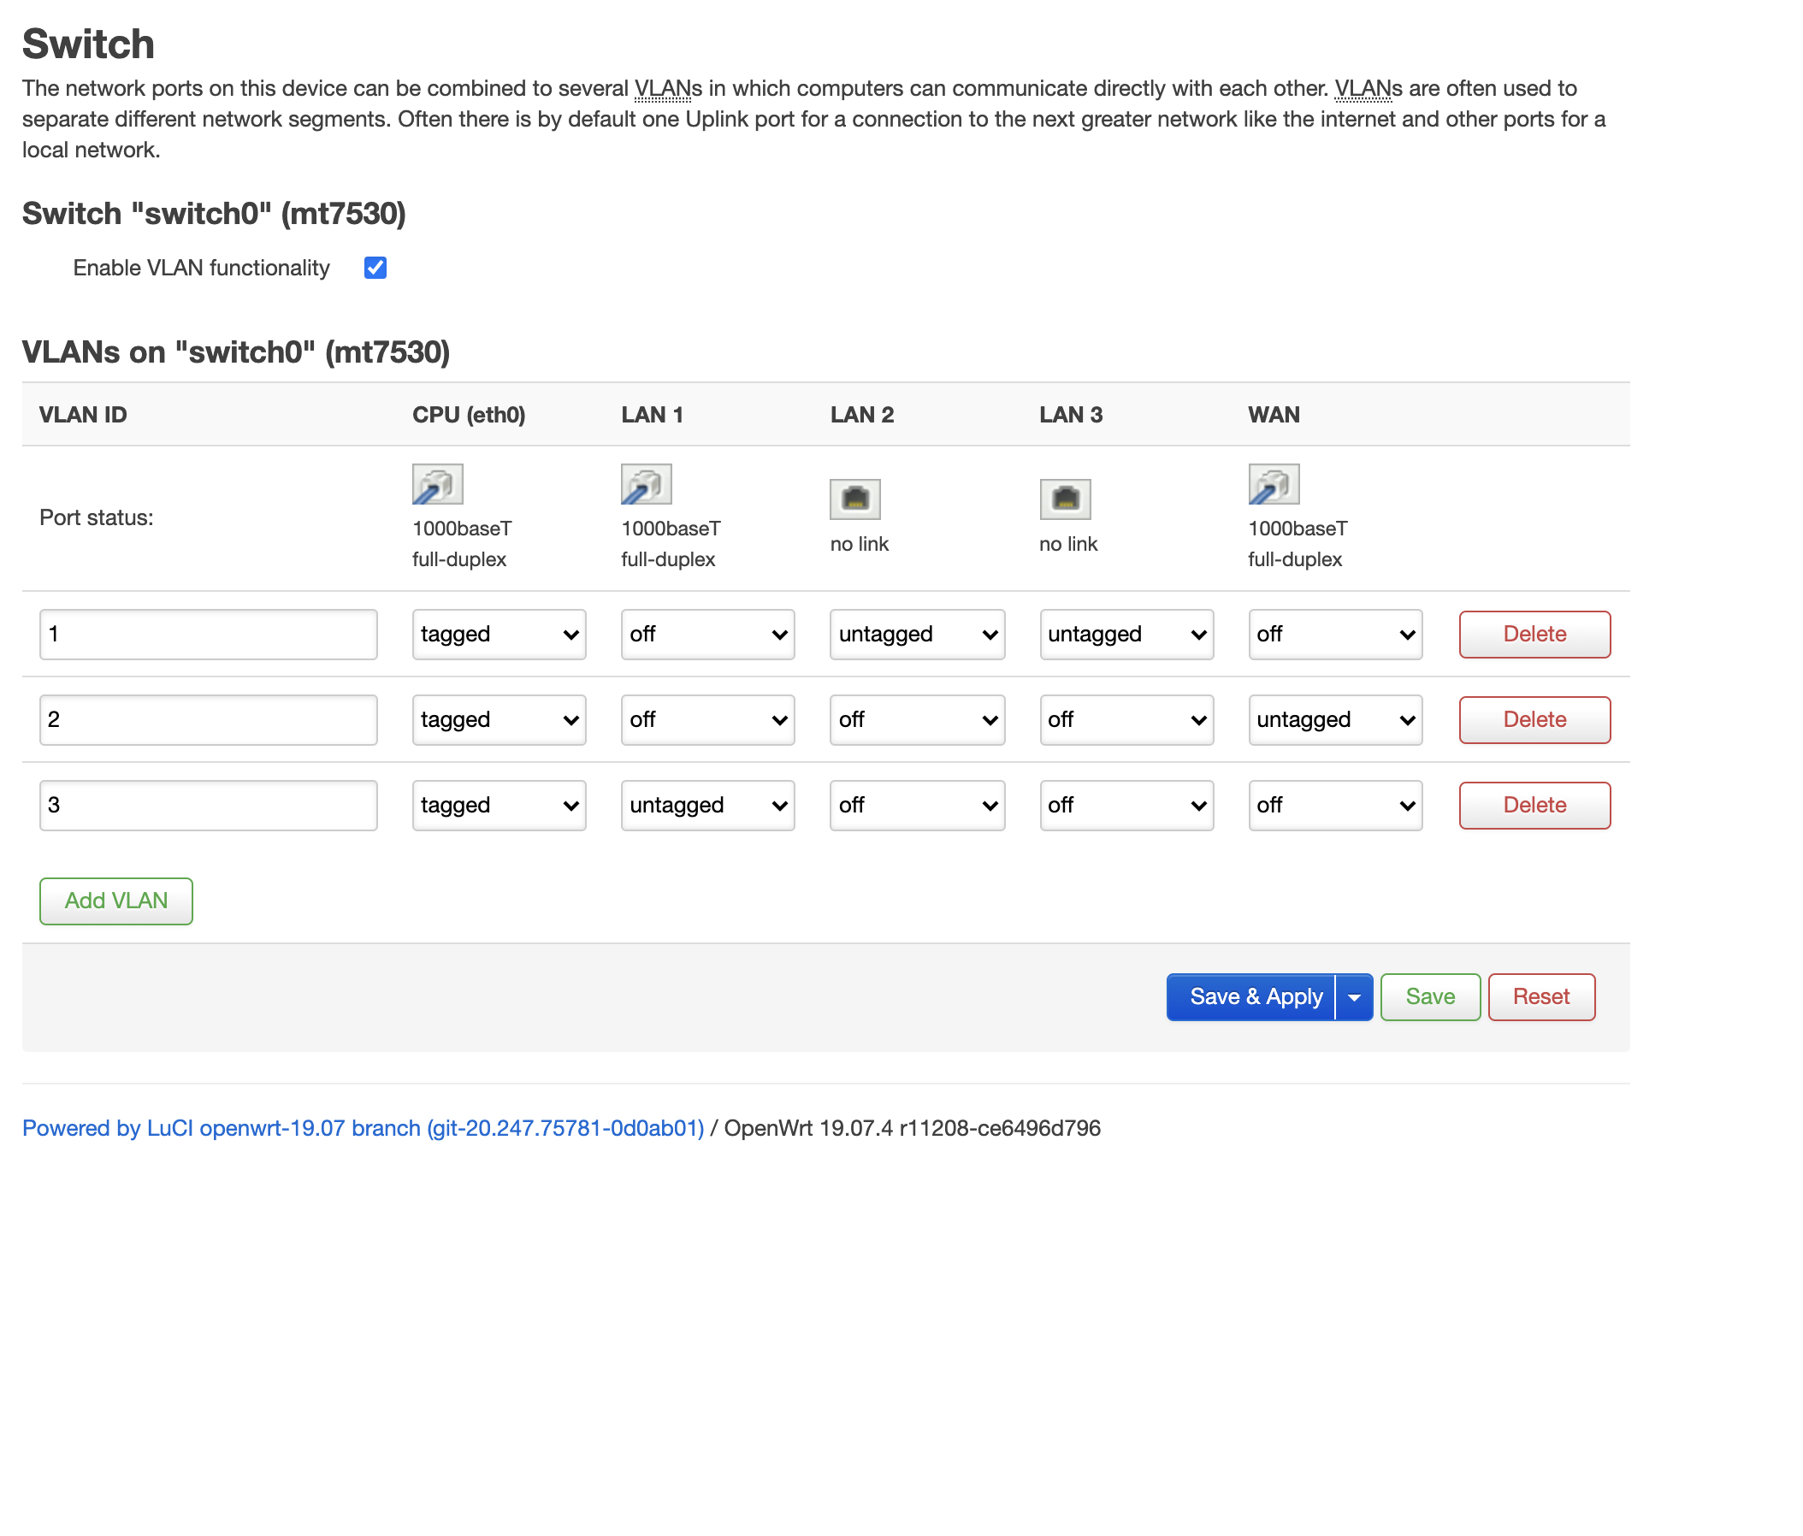The image size is (1803, 1536).
Task: Reset the switch configuration changes
Action: tap(1541, 996)
